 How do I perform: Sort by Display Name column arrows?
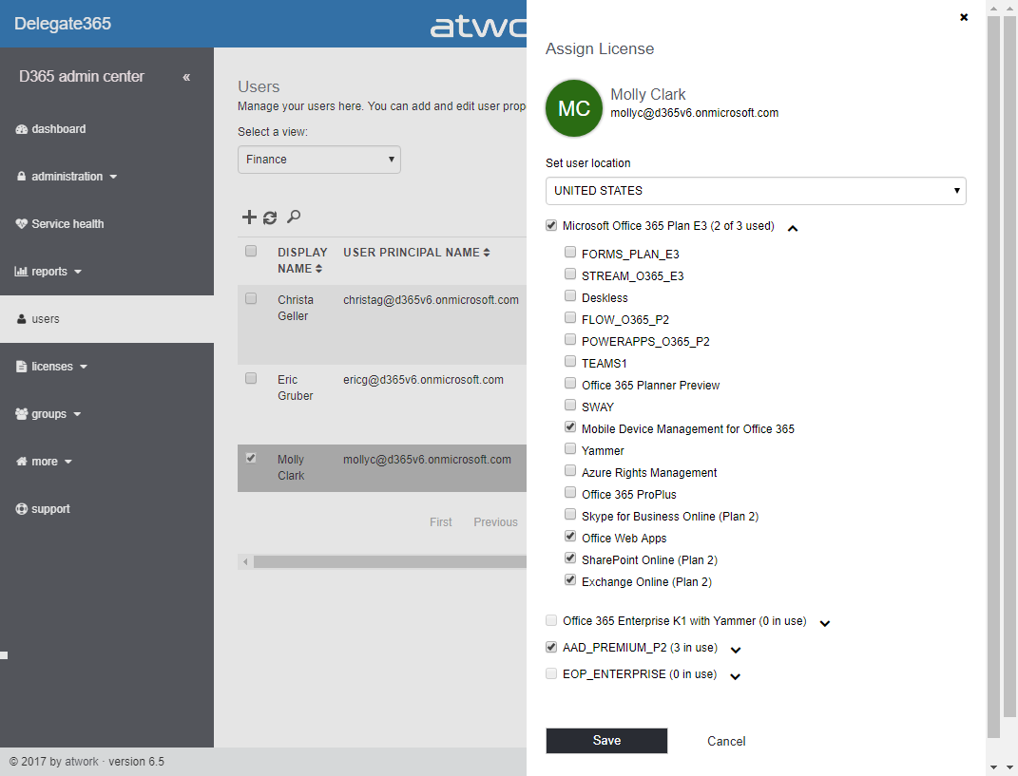(x=318, y=269)
